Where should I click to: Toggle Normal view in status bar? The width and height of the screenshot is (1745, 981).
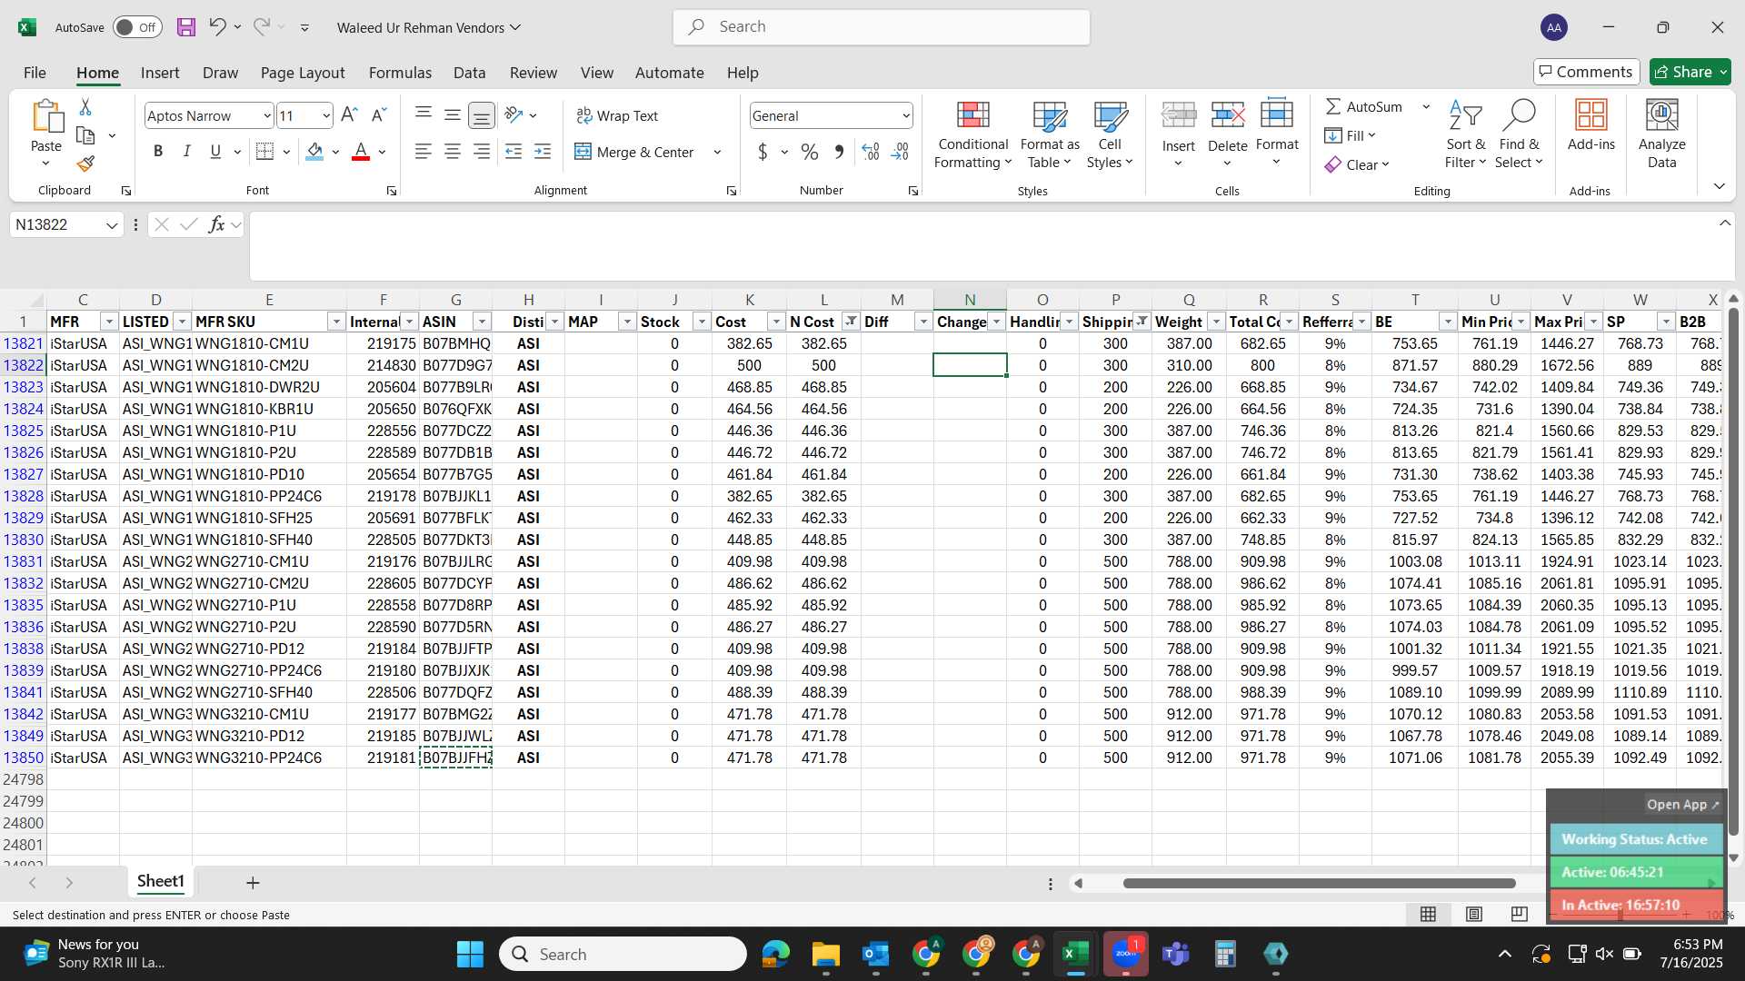tap(1428, 914)
